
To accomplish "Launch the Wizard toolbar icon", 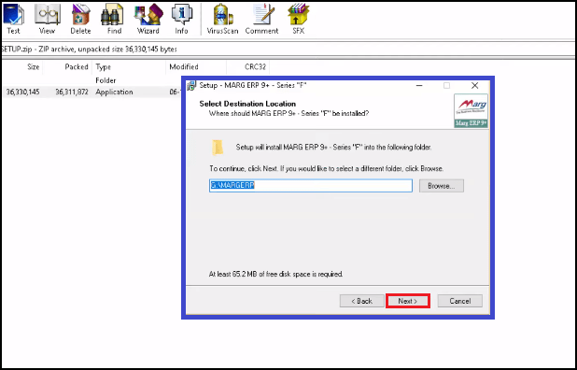I will [x=148, y=19].
